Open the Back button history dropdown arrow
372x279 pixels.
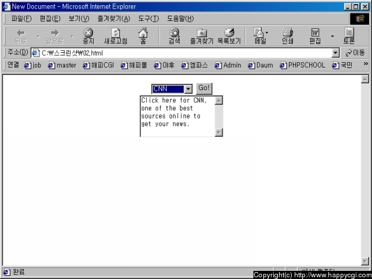[x=38, y=36]
